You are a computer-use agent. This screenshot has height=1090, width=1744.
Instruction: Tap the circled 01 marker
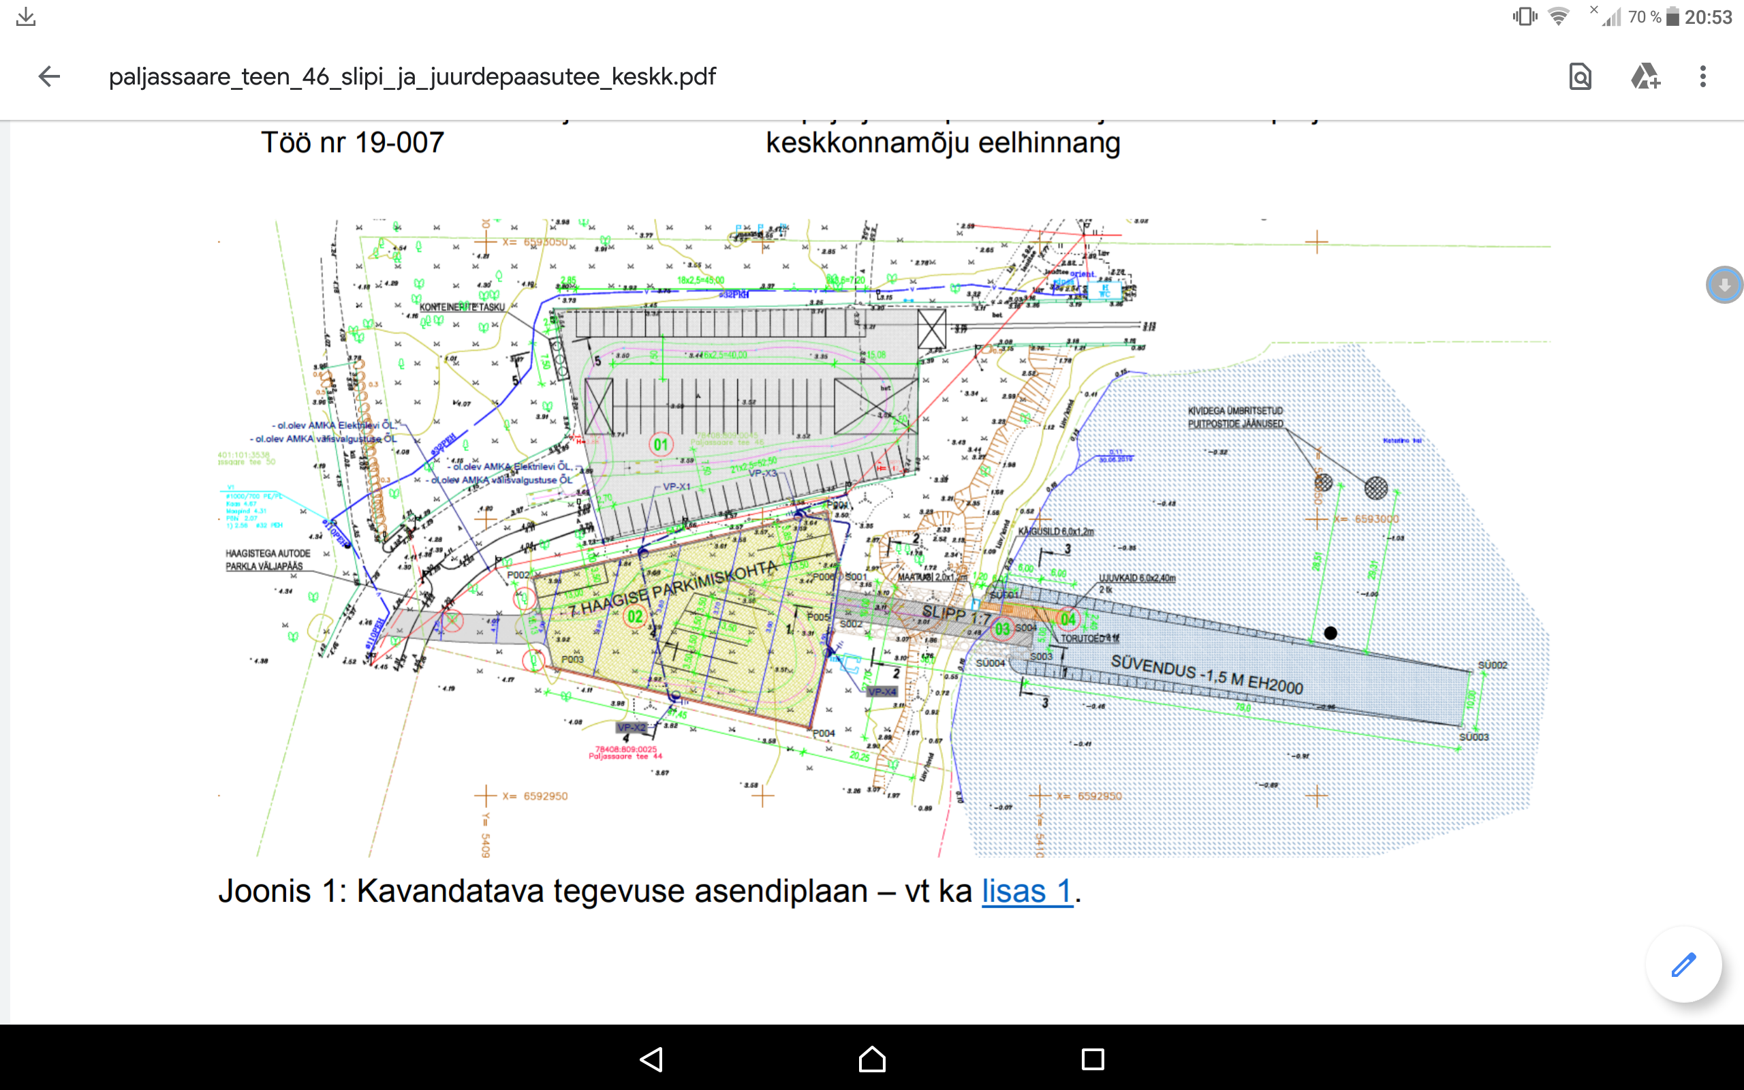(x=661, y=444)
